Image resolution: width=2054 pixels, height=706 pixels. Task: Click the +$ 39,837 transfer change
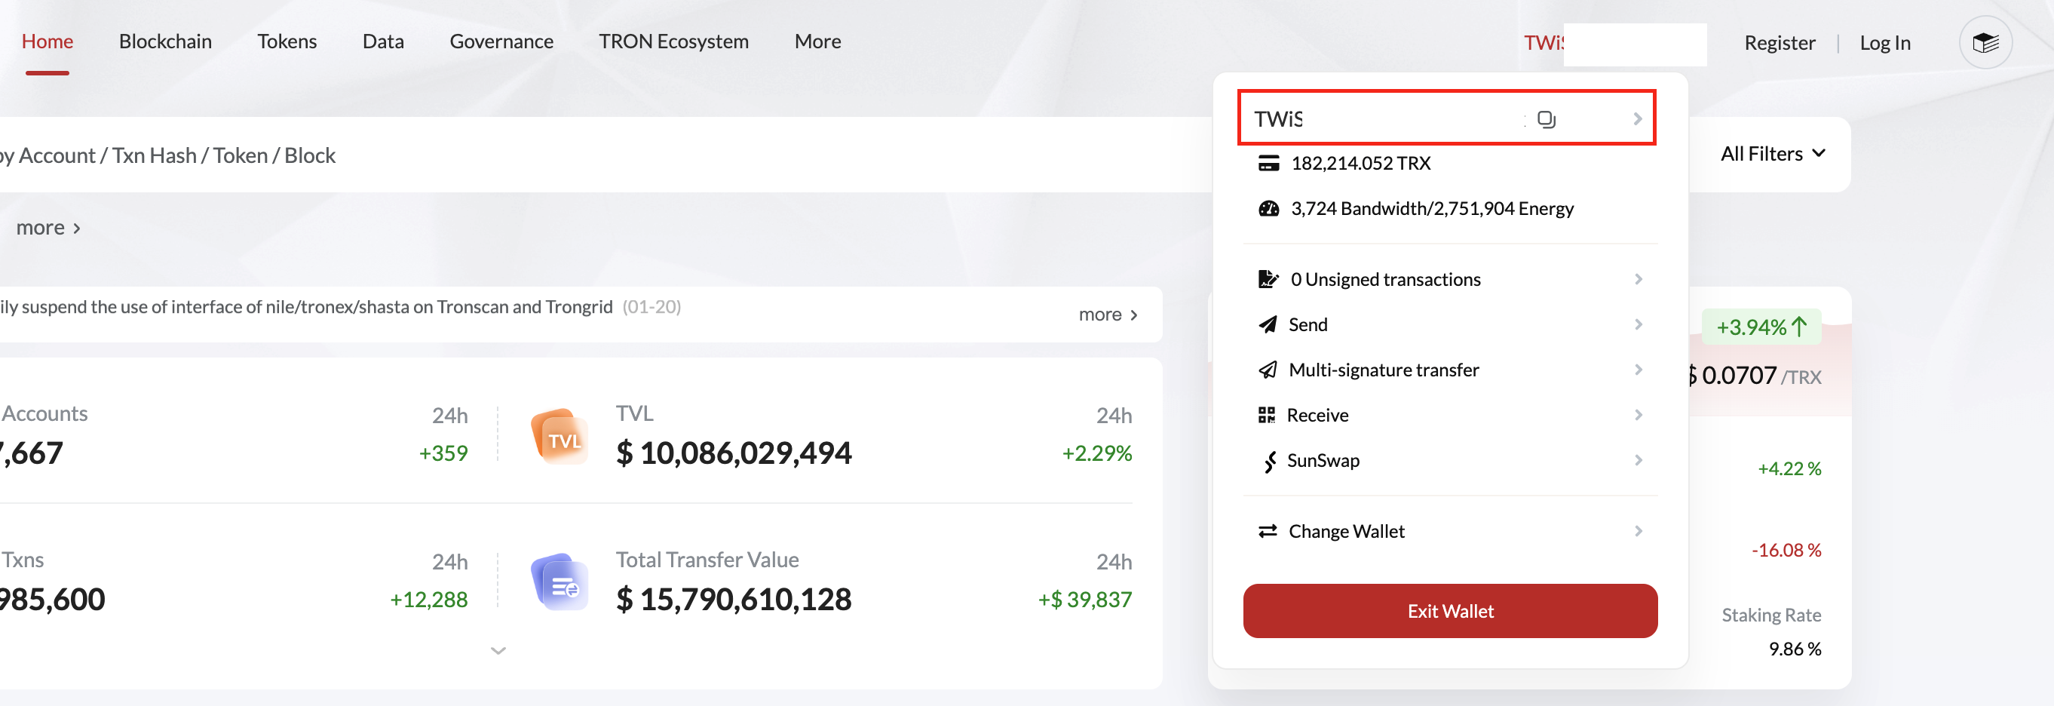click(x=1084, y=600)
